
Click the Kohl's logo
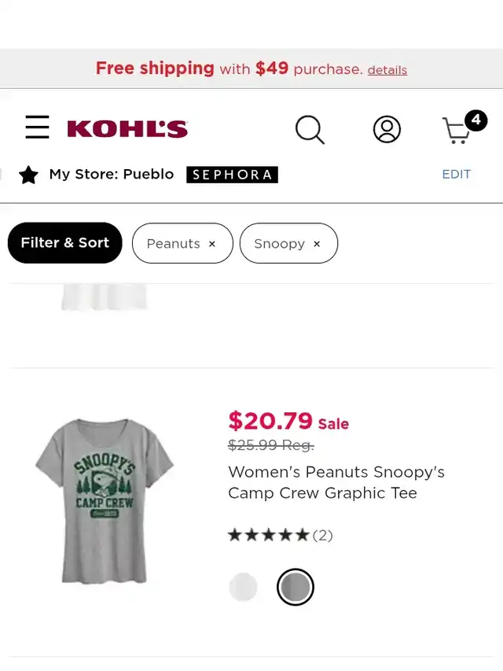point(127,128)
